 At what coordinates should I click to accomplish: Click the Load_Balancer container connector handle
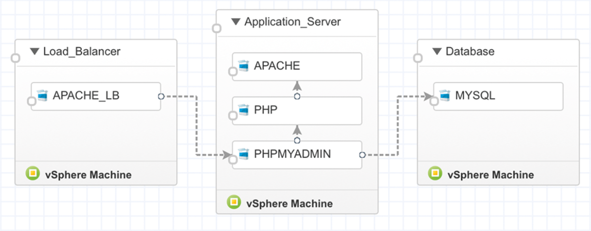click(x=15, y=58)
